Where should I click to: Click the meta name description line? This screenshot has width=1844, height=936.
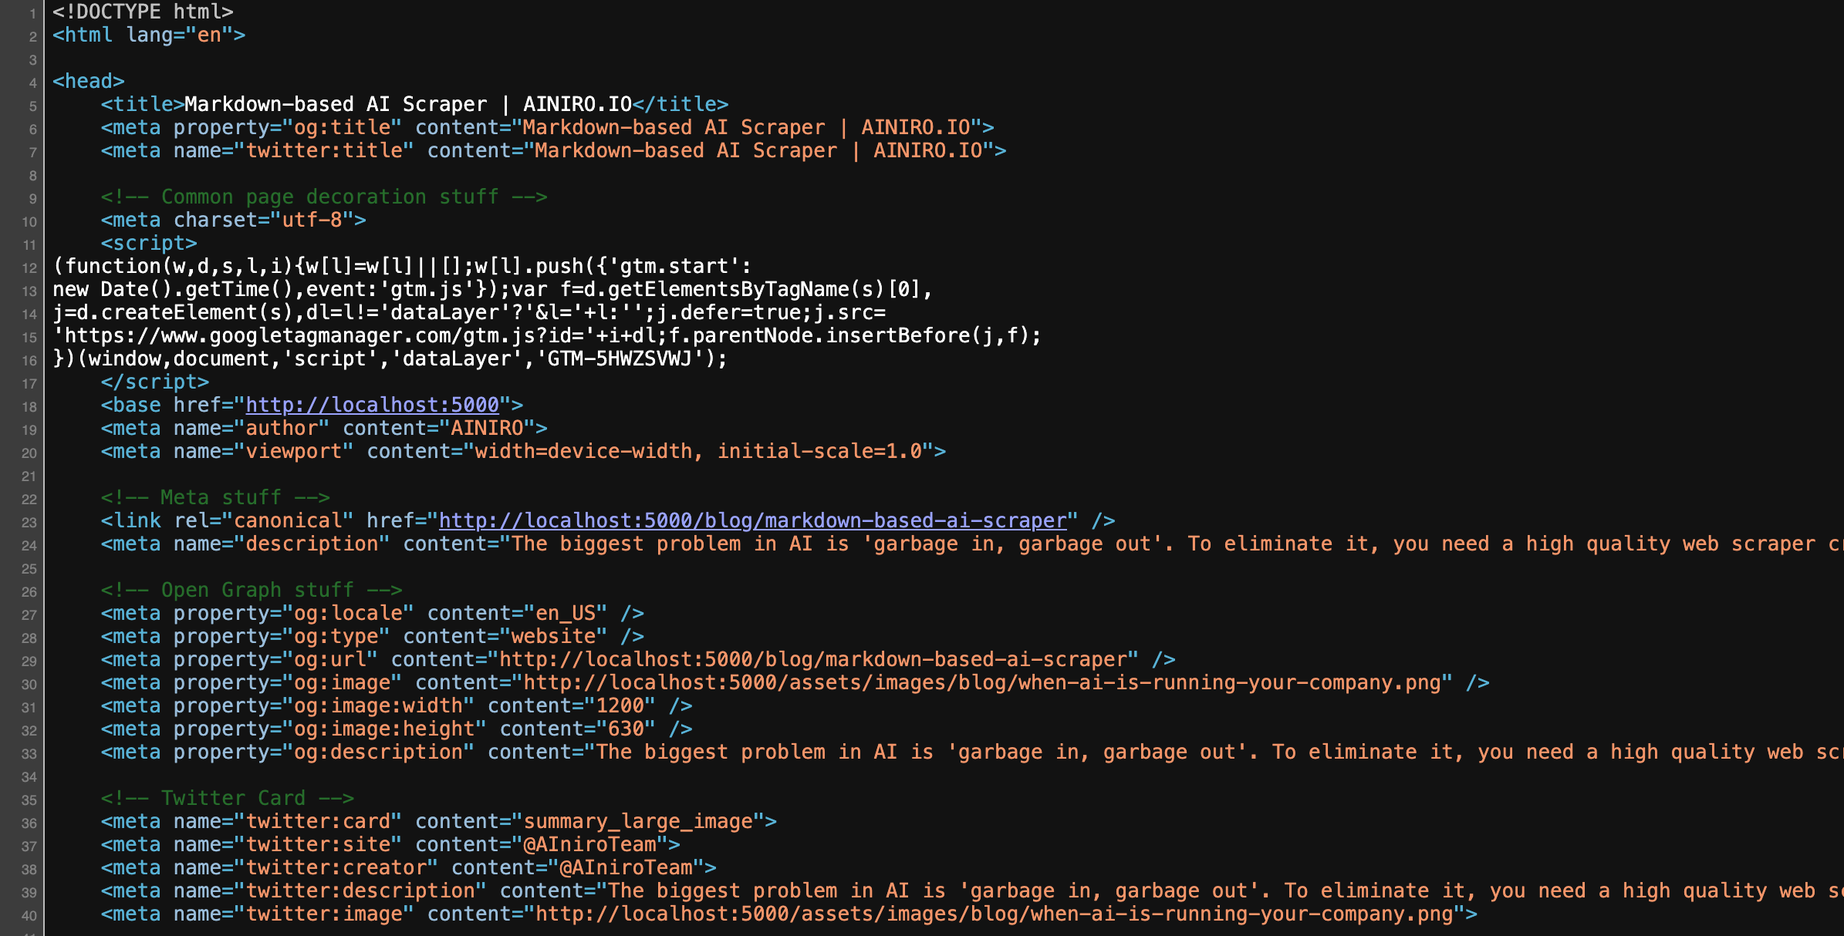point(972,544)
